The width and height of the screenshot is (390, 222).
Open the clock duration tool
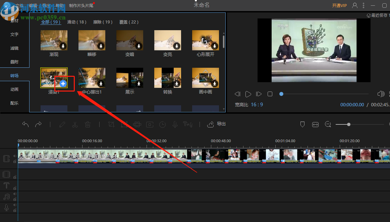pos(162,124)
